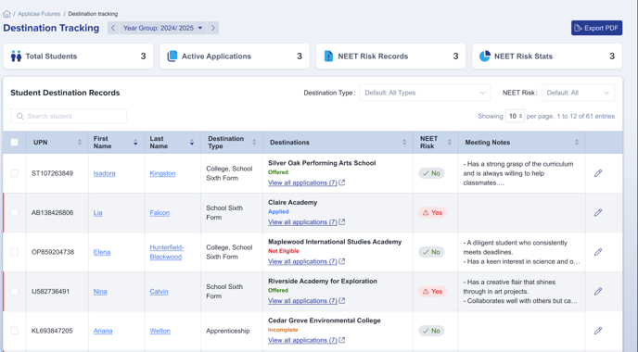Click the Export PDF button
This screenshot has width=638, height=352.
596,28
